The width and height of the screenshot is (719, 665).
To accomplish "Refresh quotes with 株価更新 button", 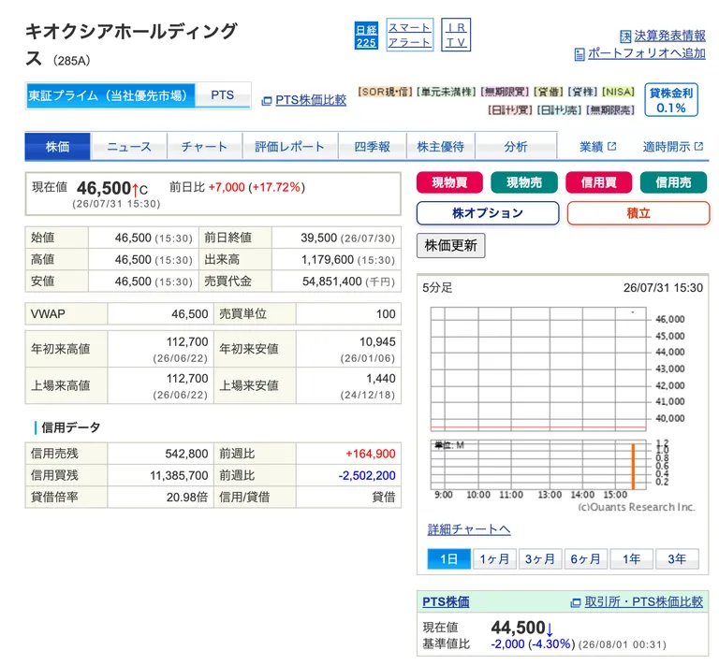I will pos(450,245).
